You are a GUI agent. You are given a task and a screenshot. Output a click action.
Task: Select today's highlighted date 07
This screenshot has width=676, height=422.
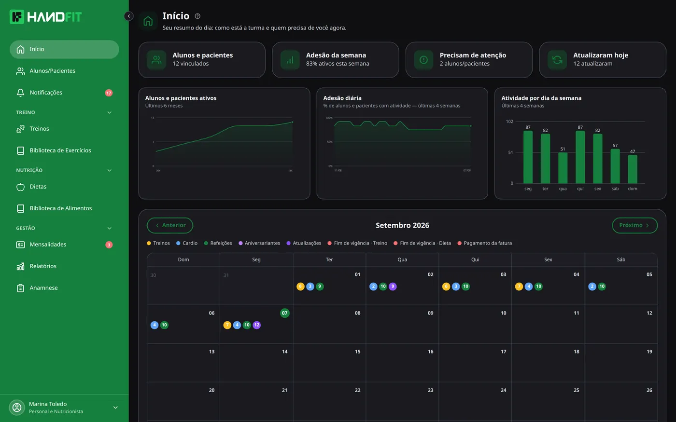284,313
